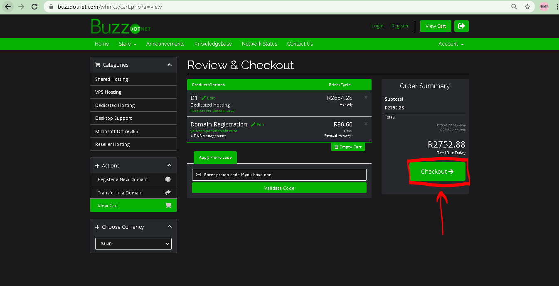Remove Domain Registration item with X icon
Image resolution: width=559 pixels, height=286 pixels.
(366, 124)
